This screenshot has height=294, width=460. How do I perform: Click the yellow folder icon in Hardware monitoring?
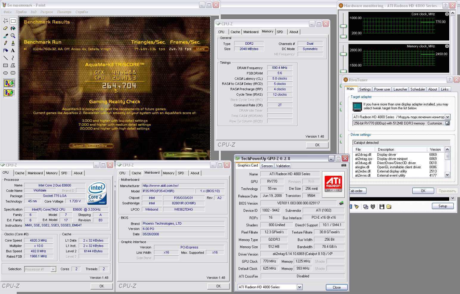pyautogui.click(x=389, y=206)
